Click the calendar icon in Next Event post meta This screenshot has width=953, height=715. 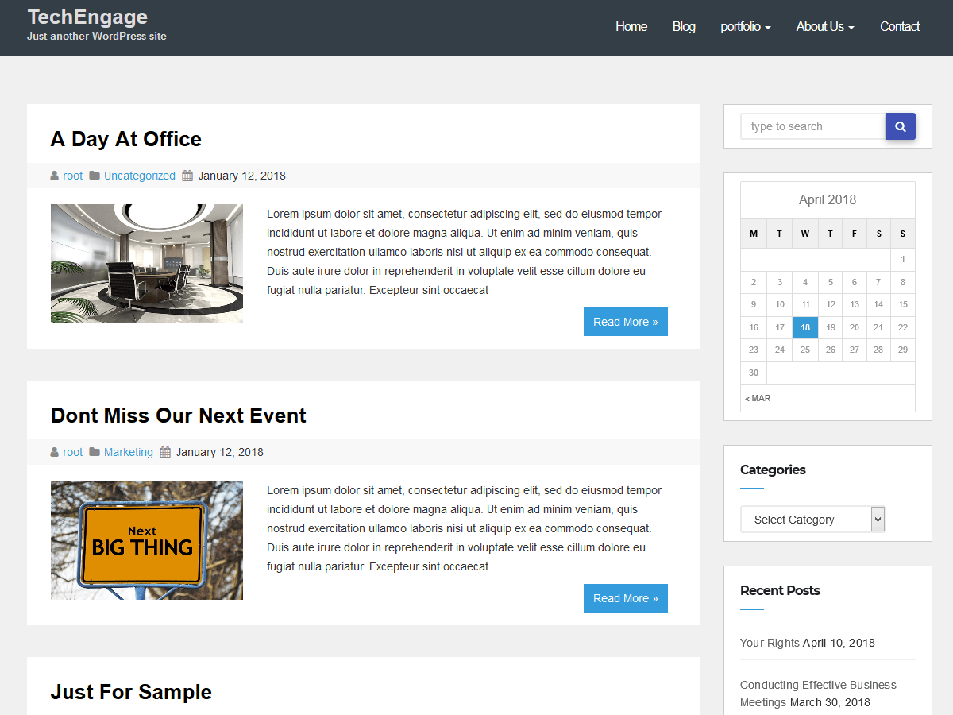(165, 452)
